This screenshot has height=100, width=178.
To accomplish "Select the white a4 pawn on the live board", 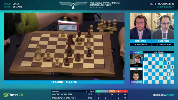I will 146,71.
